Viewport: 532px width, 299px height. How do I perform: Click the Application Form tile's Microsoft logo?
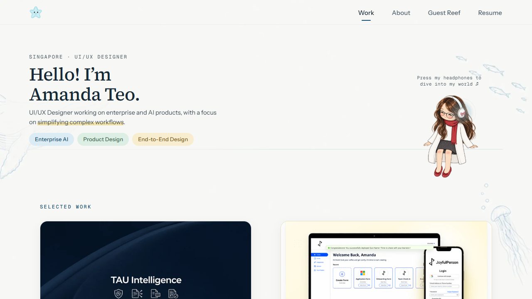[362, 273]
